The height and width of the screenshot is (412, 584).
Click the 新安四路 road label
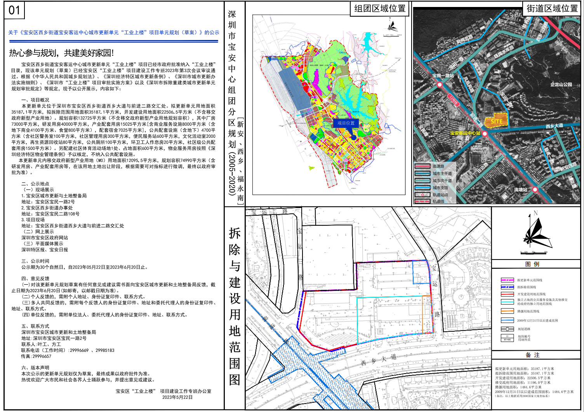[568, 167]
